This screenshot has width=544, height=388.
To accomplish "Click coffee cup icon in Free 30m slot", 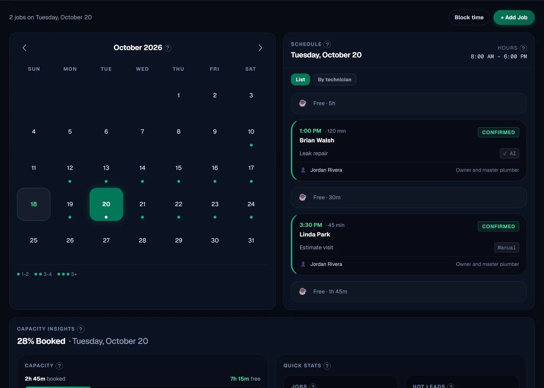I will 303,197.
